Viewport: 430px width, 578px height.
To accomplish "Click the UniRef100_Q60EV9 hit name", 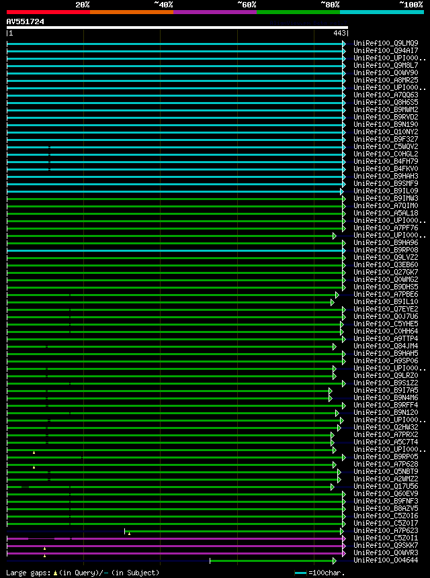I will tap(386, 494).
